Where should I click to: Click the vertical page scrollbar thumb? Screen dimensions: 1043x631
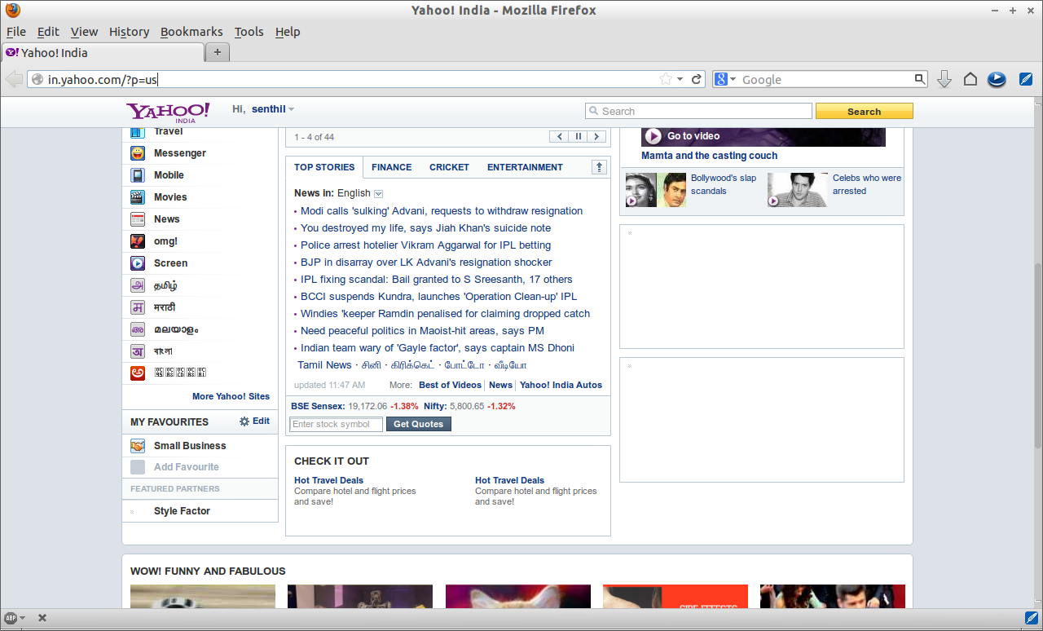[x=1037, y=355]
